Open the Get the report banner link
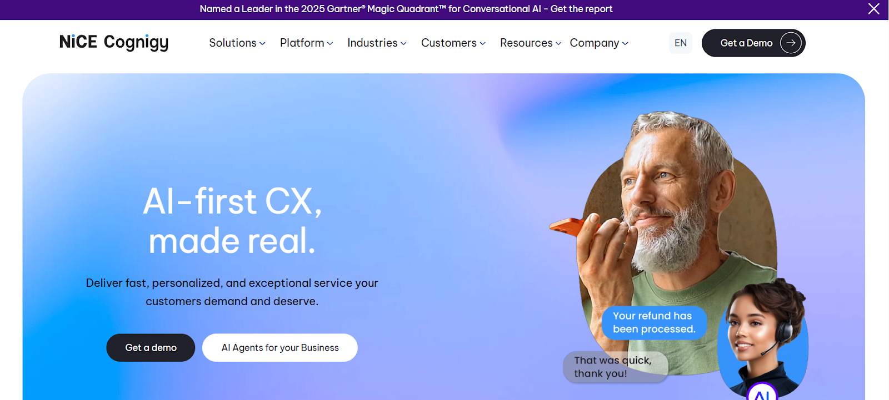 581,9
